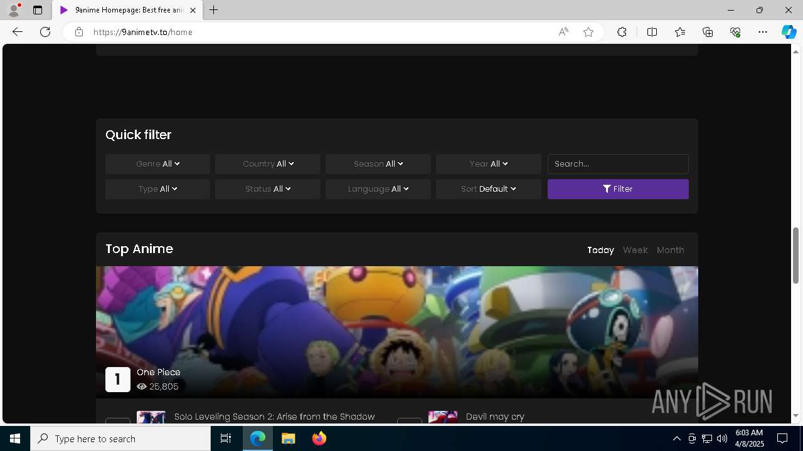Click the number 1 rank badge beside One Piece
Screen dimensions: 803x451
pos(117,380)
